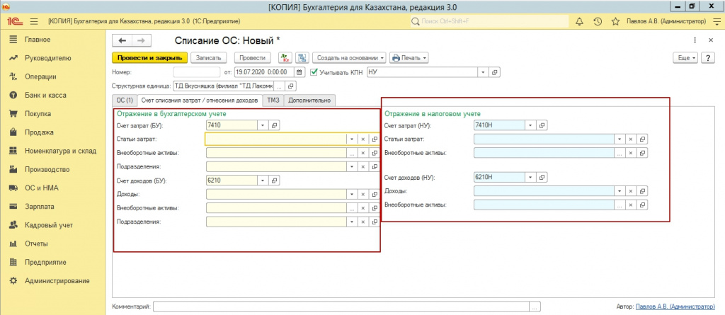Screen dimensions: 725x315
Task: Open Производство section
Action: click(x=47, y=169)
